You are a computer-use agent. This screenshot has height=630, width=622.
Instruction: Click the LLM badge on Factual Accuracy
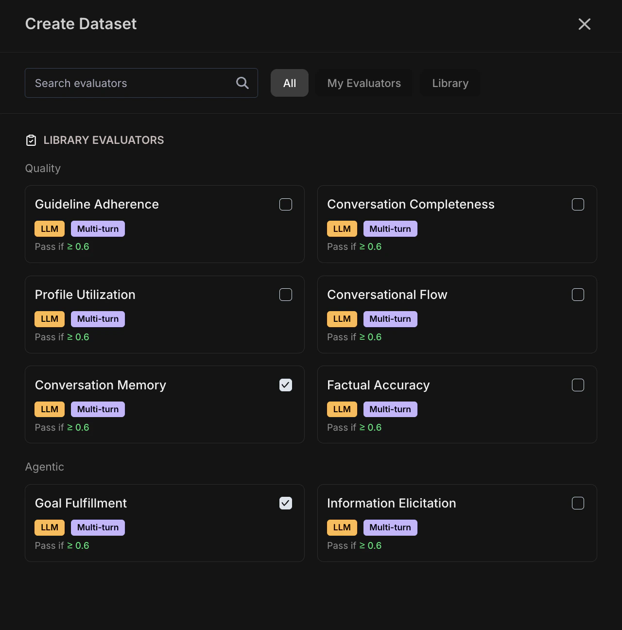(342, 409)
